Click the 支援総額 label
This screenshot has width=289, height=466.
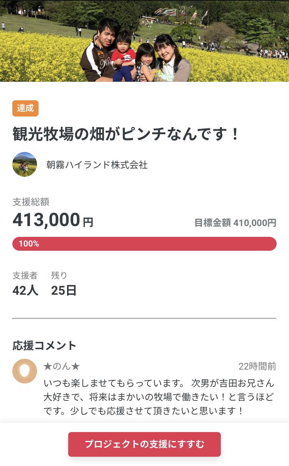point(31,202)
